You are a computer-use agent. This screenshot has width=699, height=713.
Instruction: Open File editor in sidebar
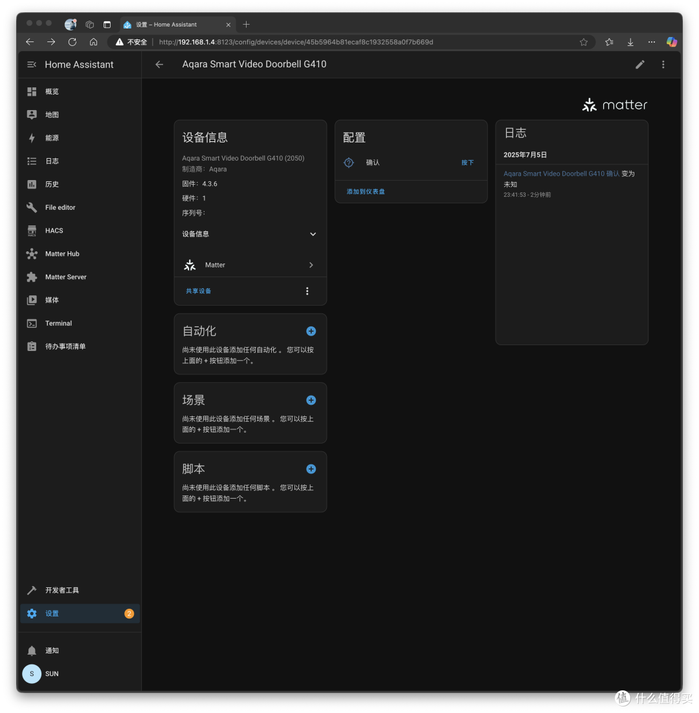80,207
